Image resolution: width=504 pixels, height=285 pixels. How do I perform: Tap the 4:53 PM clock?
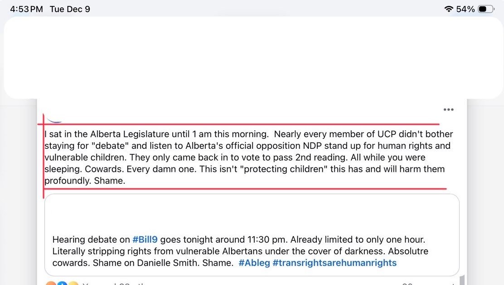pos(26,9)
